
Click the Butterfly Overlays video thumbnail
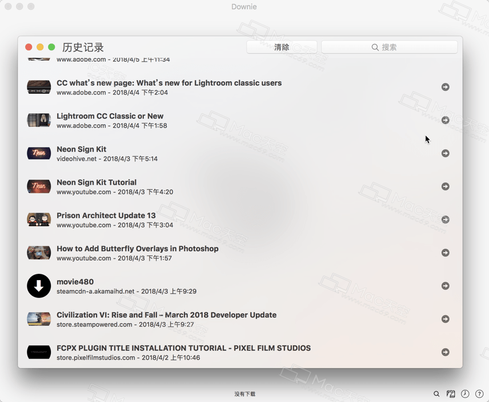[39, 253]
